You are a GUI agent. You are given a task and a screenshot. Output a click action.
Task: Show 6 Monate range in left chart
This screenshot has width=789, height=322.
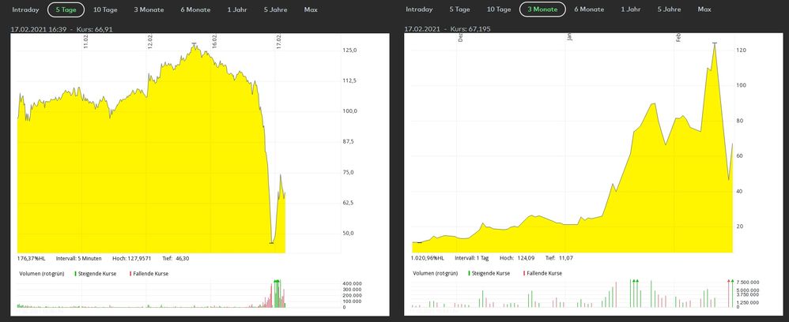[x=195, y=9]
